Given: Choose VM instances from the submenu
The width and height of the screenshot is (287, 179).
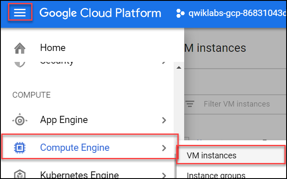Looking at the screenshot, I should [x=231, y=155].
